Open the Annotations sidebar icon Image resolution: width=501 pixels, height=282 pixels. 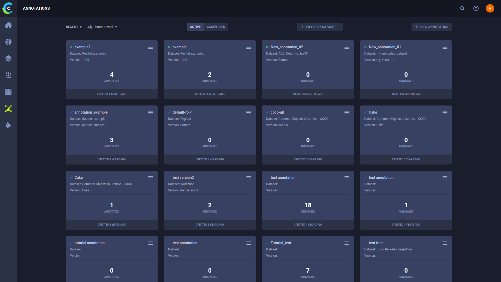(x=8, y=109)
